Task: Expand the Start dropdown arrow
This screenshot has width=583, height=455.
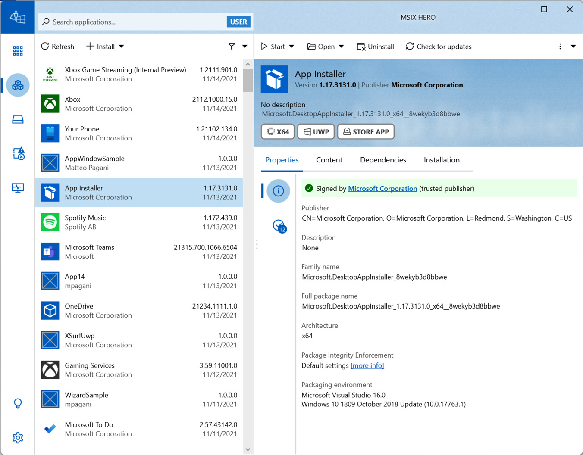Action: pyautogui.click(x=291, y=46)
